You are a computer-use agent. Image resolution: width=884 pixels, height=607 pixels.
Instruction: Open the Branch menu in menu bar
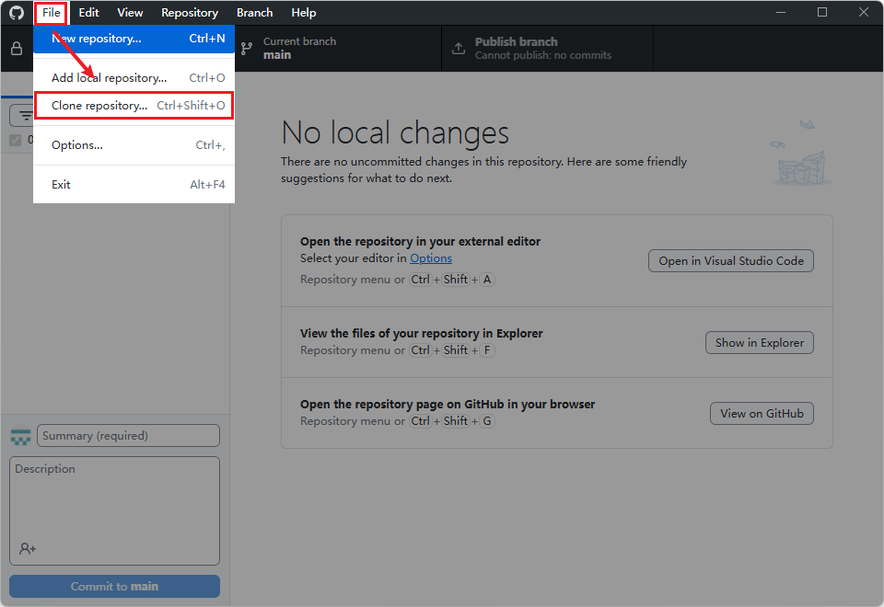click(x=254, y=13)
